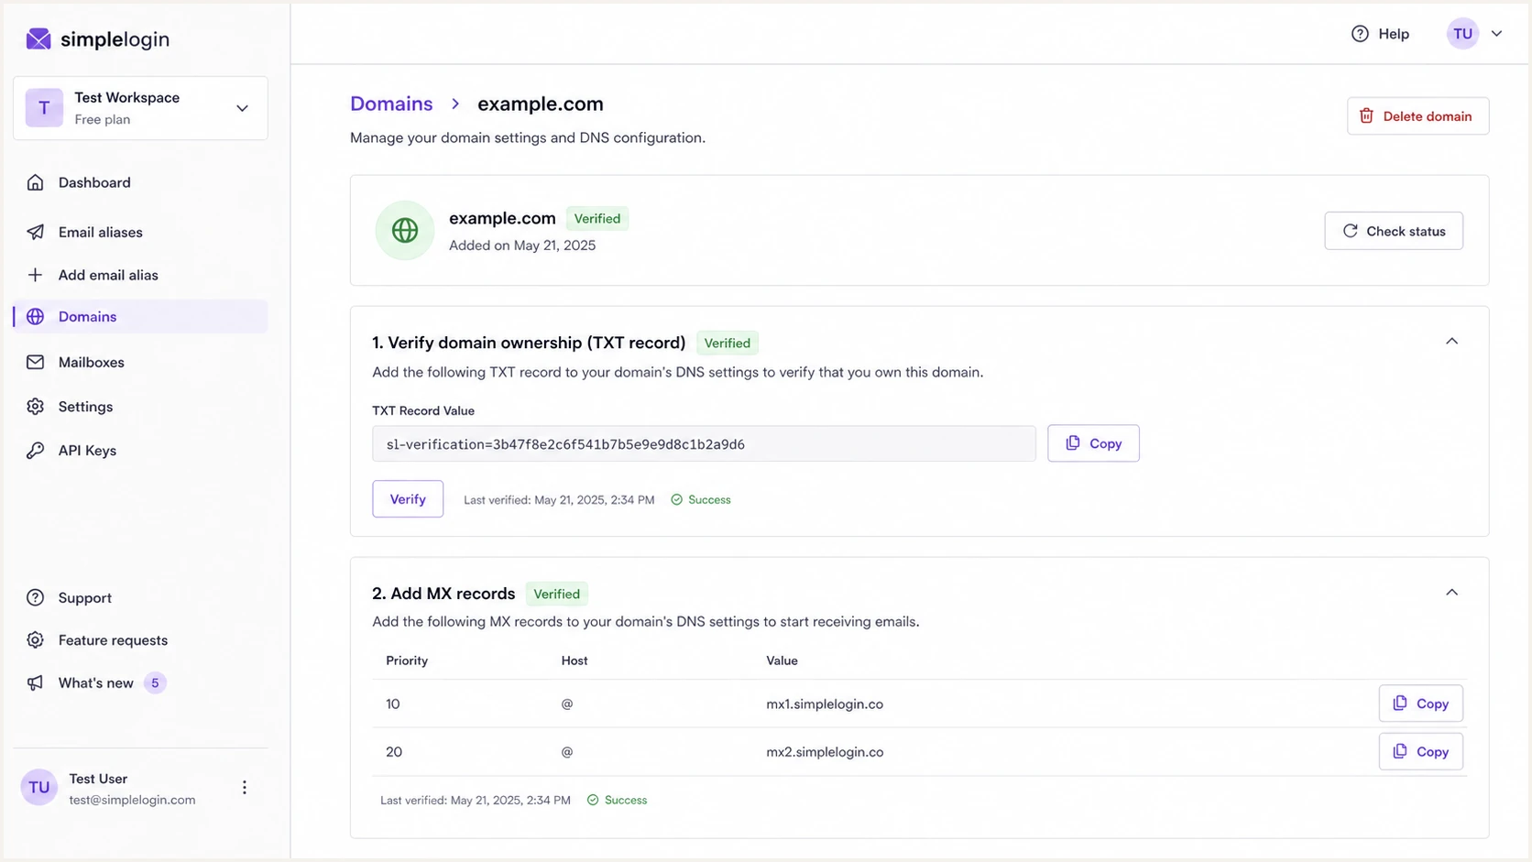Click 'Added on May 21, 2025' text
The height and width of the screenshot is (862, 1532).
(x=522, y=245)
